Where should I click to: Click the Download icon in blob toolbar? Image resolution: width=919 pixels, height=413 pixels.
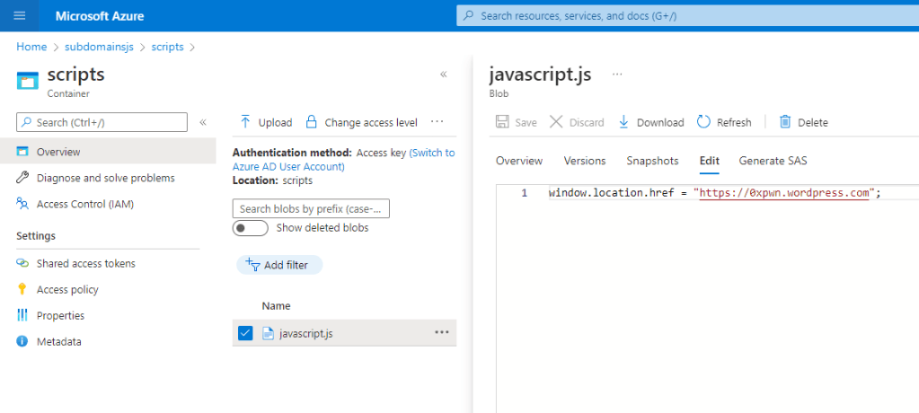(x=624, y=122)
